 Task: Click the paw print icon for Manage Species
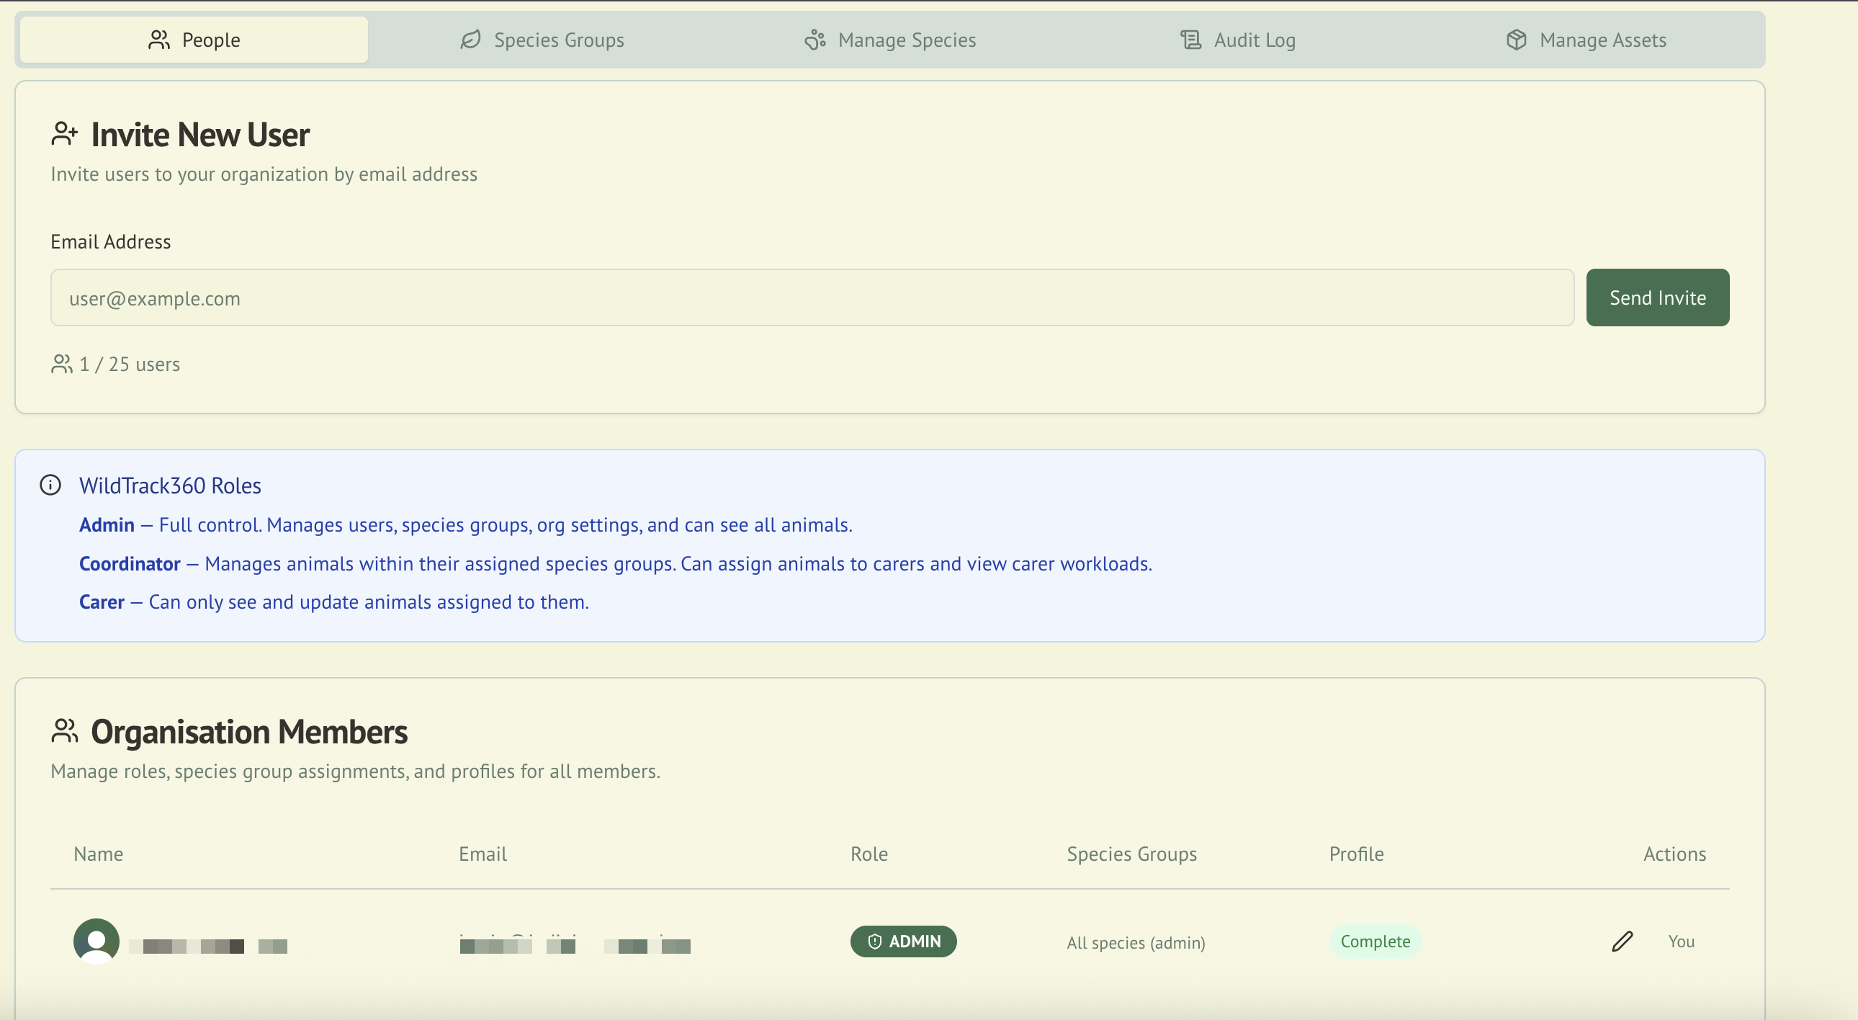pyautogui.click(x=814, y=40)
